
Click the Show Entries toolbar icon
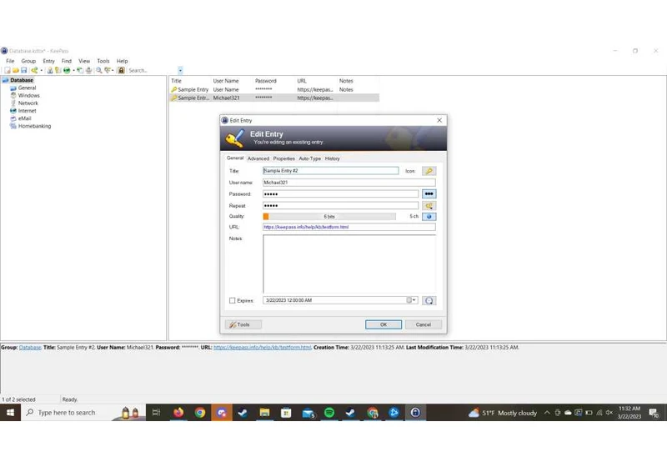(108, 70)
